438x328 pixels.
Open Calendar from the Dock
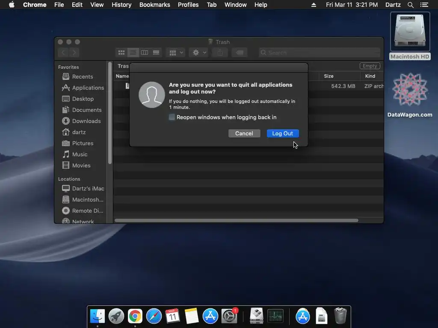click(172, 316)
